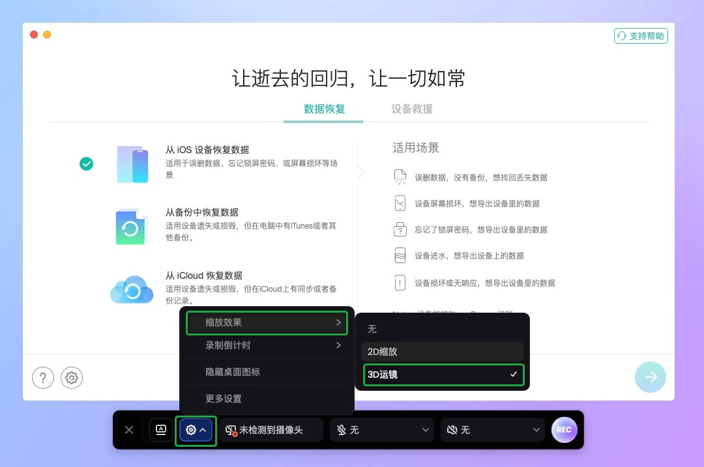Image resolution: width=704 pixels, height=467 pixels.
Task: Open the 录制倒计时 submenu
Action: click(x=267, y=345)
